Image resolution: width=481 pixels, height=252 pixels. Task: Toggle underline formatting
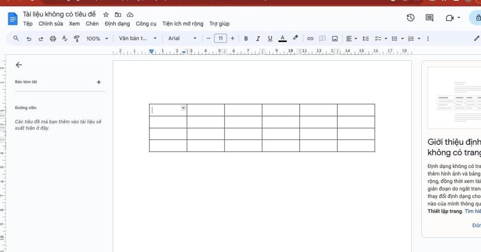270,38
